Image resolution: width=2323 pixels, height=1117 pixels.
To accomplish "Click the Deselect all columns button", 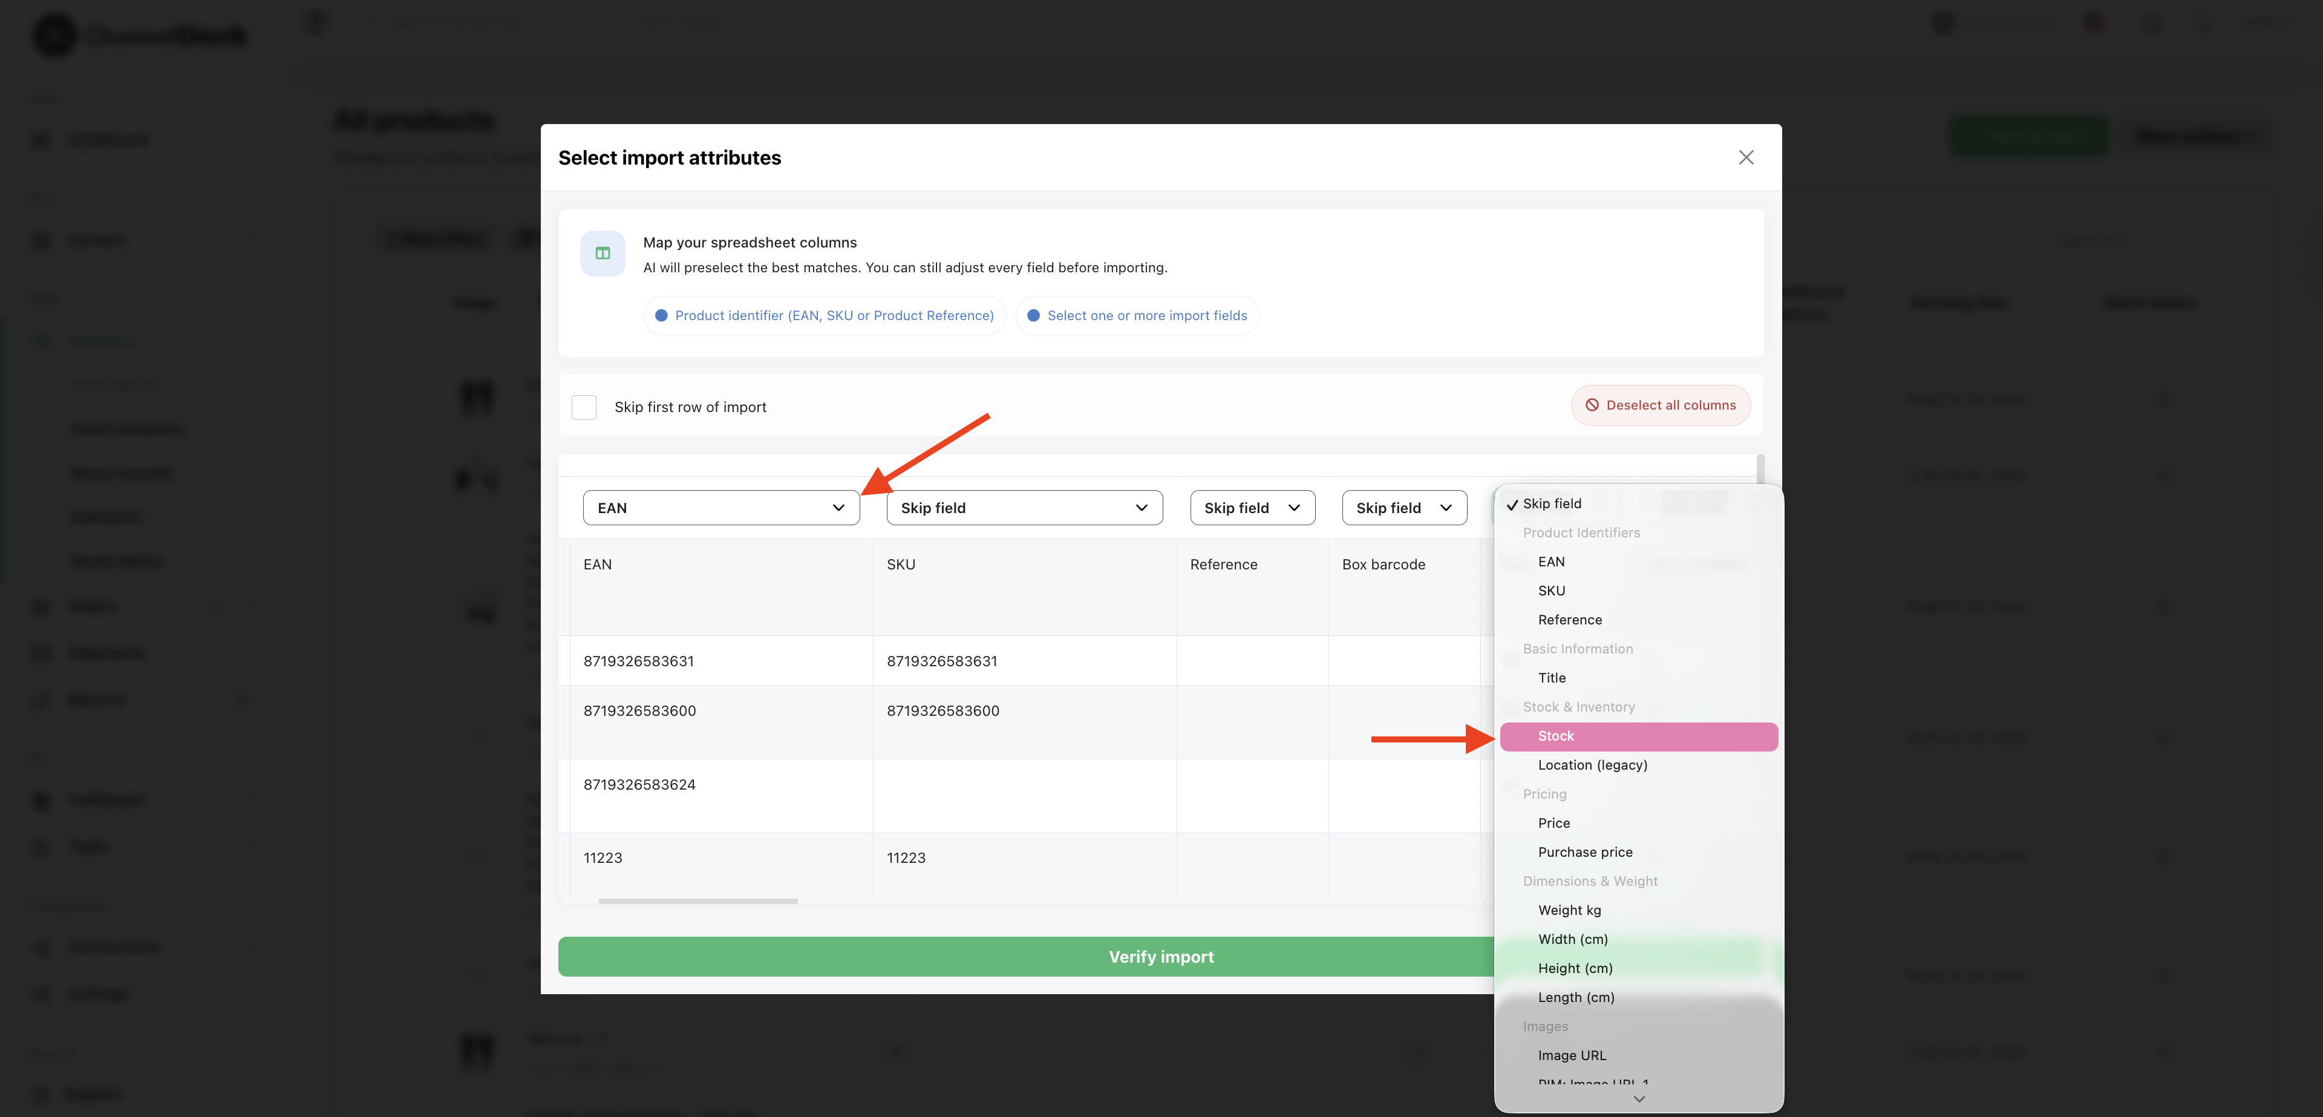I will pos(1660,405).
